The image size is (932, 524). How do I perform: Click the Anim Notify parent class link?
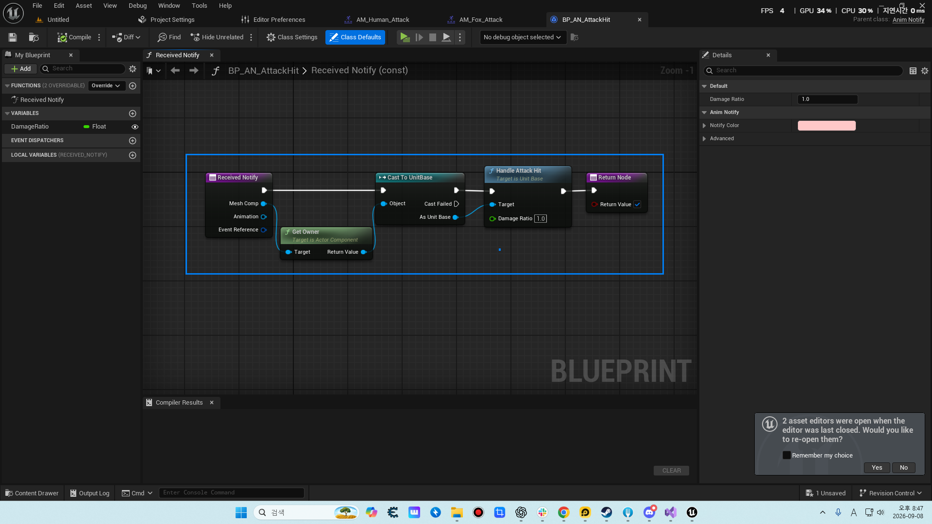[908, 20]
